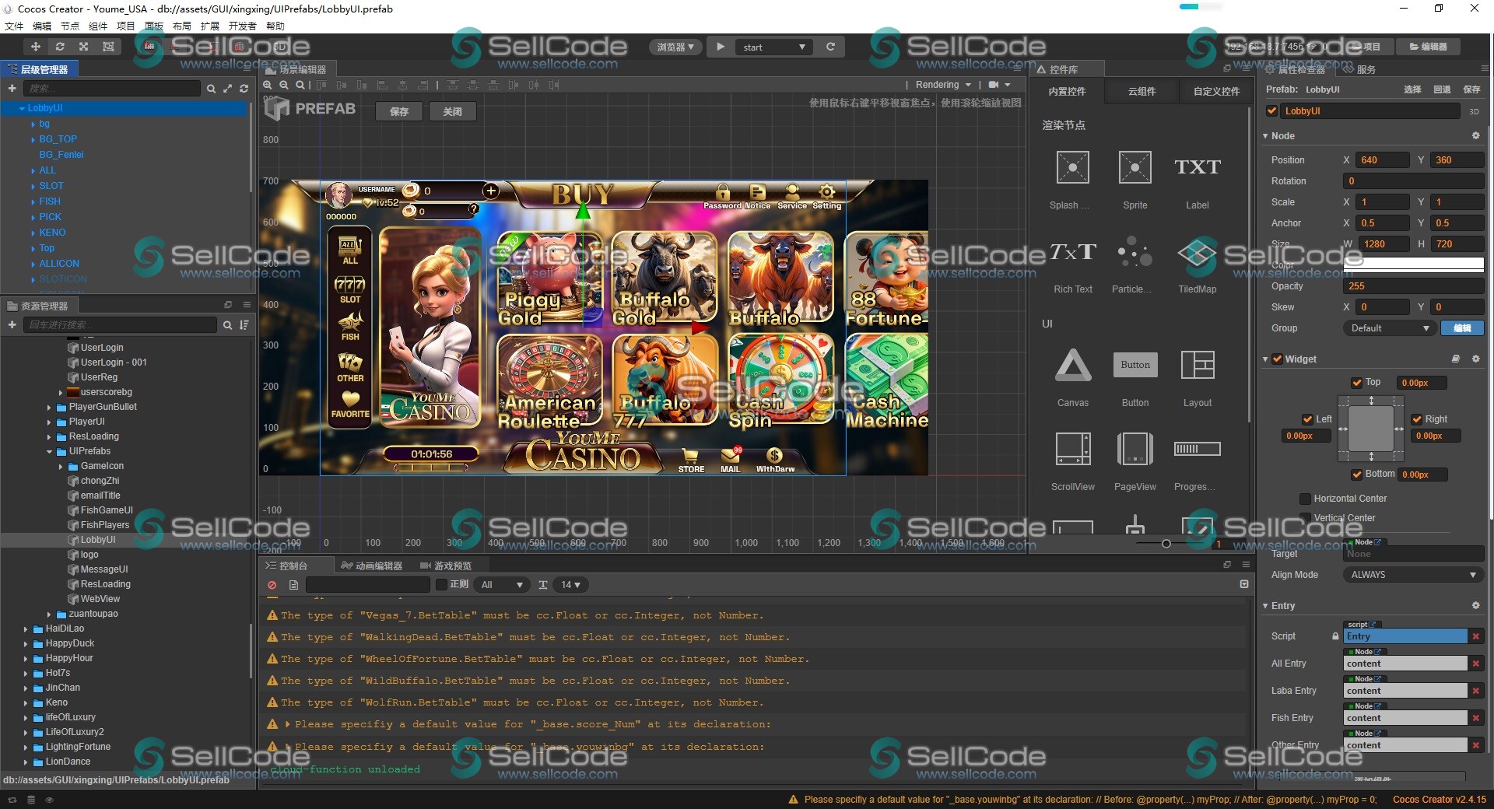Clear the console log
This screenshot has height=809, width=1494.
pyautogui.click(x=272, y=585)
